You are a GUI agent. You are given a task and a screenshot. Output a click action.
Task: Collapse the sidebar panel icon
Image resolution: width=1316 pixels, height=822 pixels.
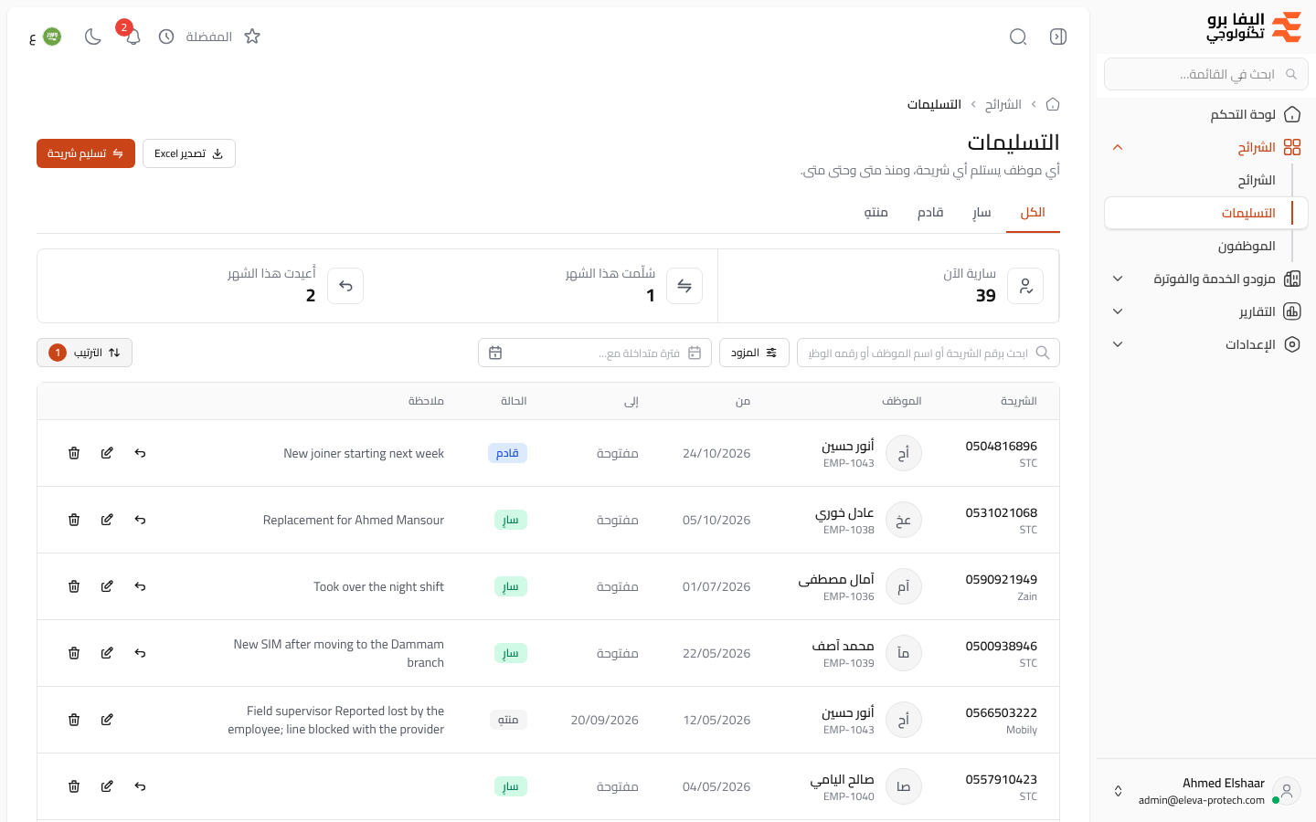tap(1058, 37)
